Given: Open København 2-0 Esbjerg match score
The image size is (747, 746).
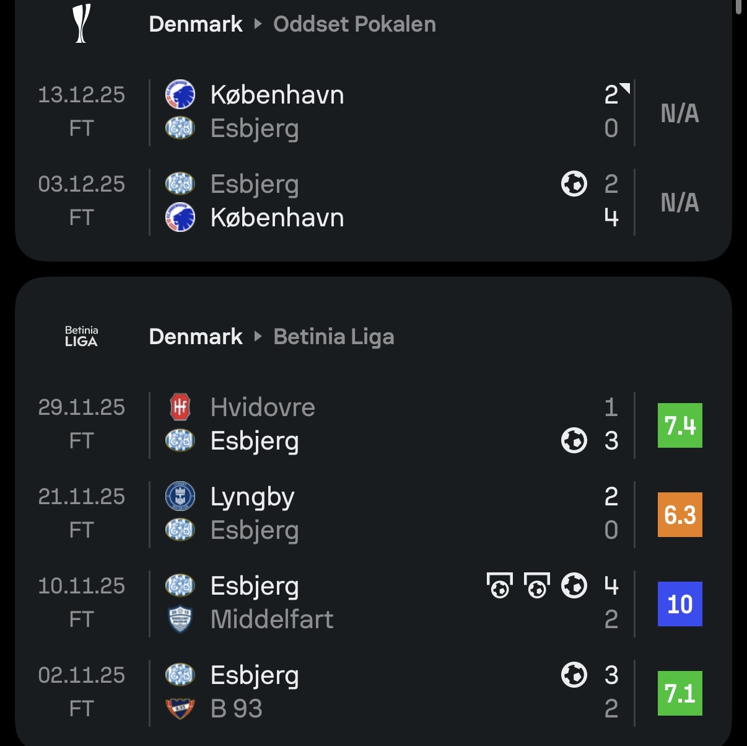Looking at the screenshot, I should pos(611,112).
